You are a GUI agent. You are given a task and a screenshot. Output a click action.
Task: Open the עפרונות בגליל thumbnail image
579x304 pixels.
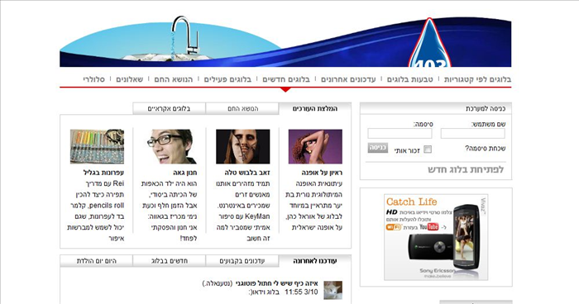coord(97,146)
